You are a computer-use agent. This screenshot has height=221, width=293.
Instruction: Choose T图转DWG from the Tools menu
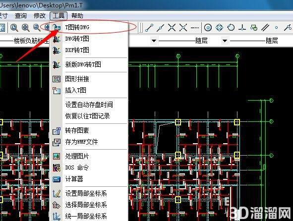point(89,27)
